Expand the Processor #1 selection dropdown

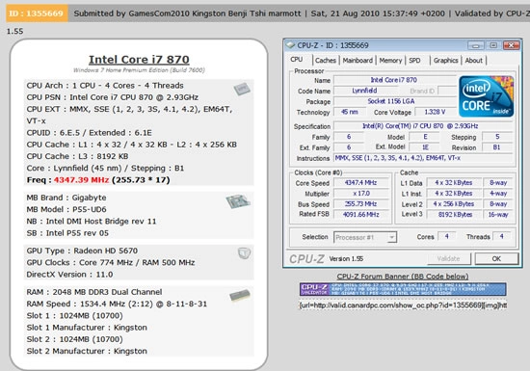point(391,237)
